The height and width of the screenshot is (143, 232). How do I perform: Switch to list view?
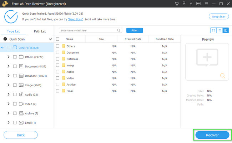(x=220, y=30)
